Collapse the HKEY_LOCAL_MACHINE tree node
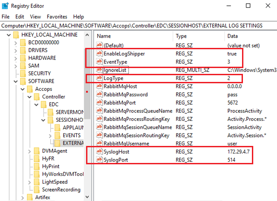The width and height of the screenshot is (277, 201). [x=9, y=35]
